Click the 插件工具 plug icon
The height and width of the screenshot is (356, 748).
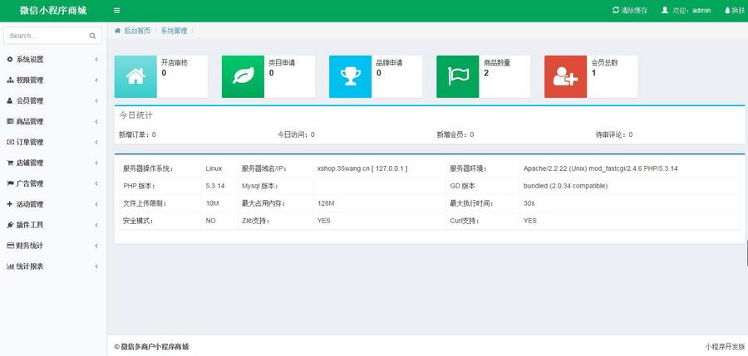pyautogui.click(x=9, y=224)
